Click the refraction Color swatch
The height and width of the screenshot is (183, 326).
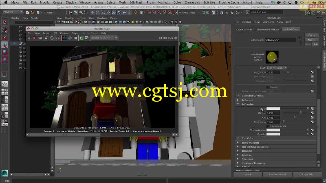(273, 109)
